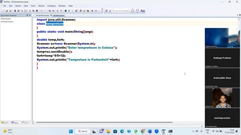Show hidden system tray icons chevron

(x=193, y=131)
